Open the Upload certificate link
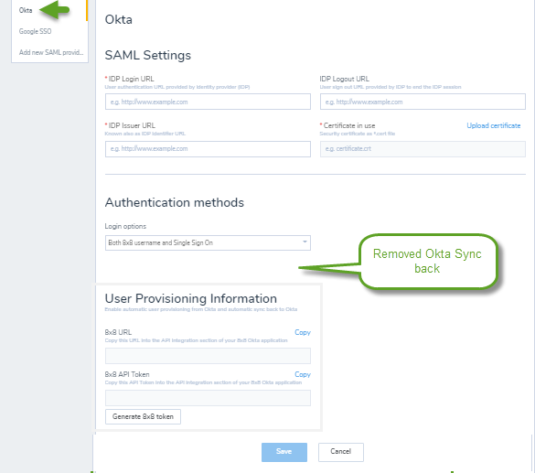The width and height of the screenshot is (535, 473). click(x=493, y=125)
